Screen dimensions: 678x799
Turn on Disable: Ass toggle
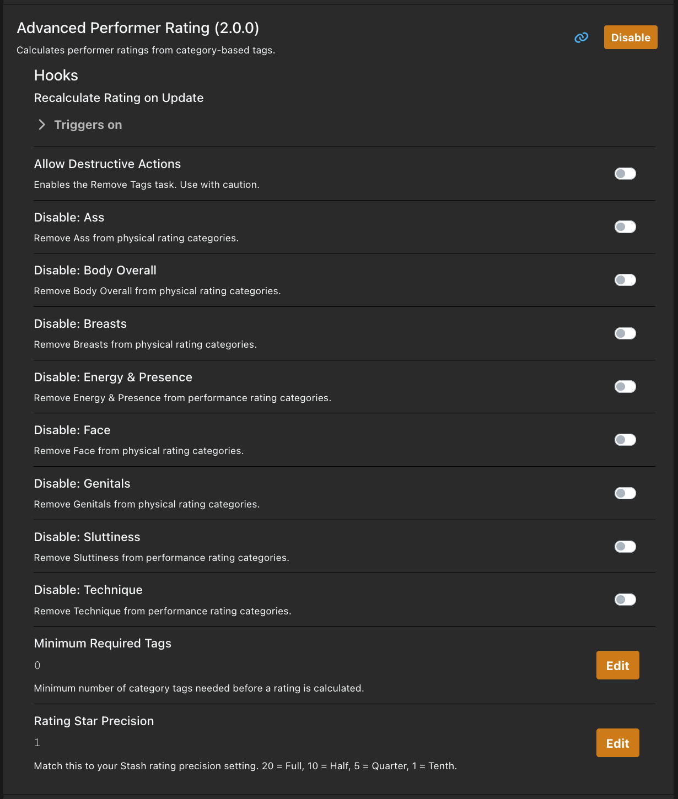coord(625,227)
